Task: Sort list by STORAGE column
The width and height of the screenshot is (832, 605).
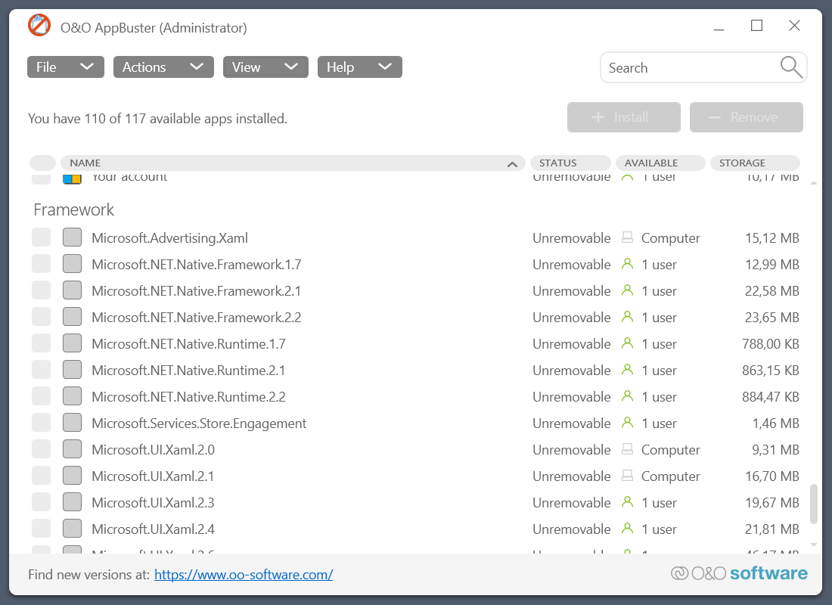Action: (x=755, y=163)
